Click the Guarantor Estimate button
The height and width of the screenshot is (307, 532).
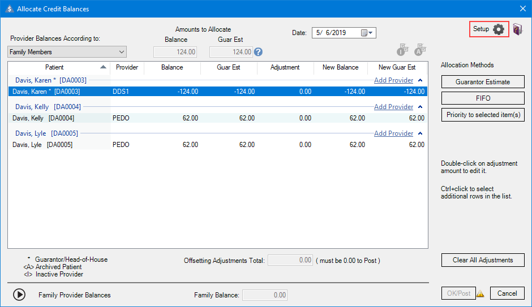click(x=482, y=82)
